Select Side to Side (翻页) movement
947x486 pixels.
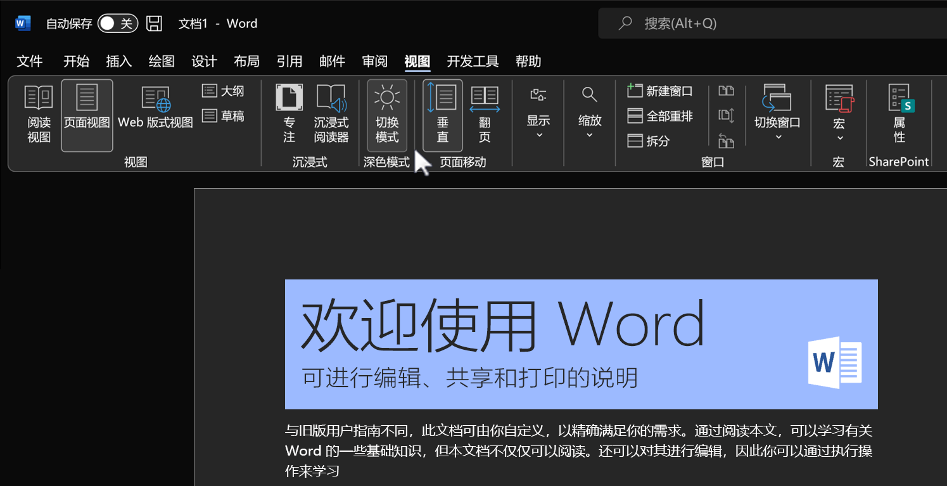485,115
